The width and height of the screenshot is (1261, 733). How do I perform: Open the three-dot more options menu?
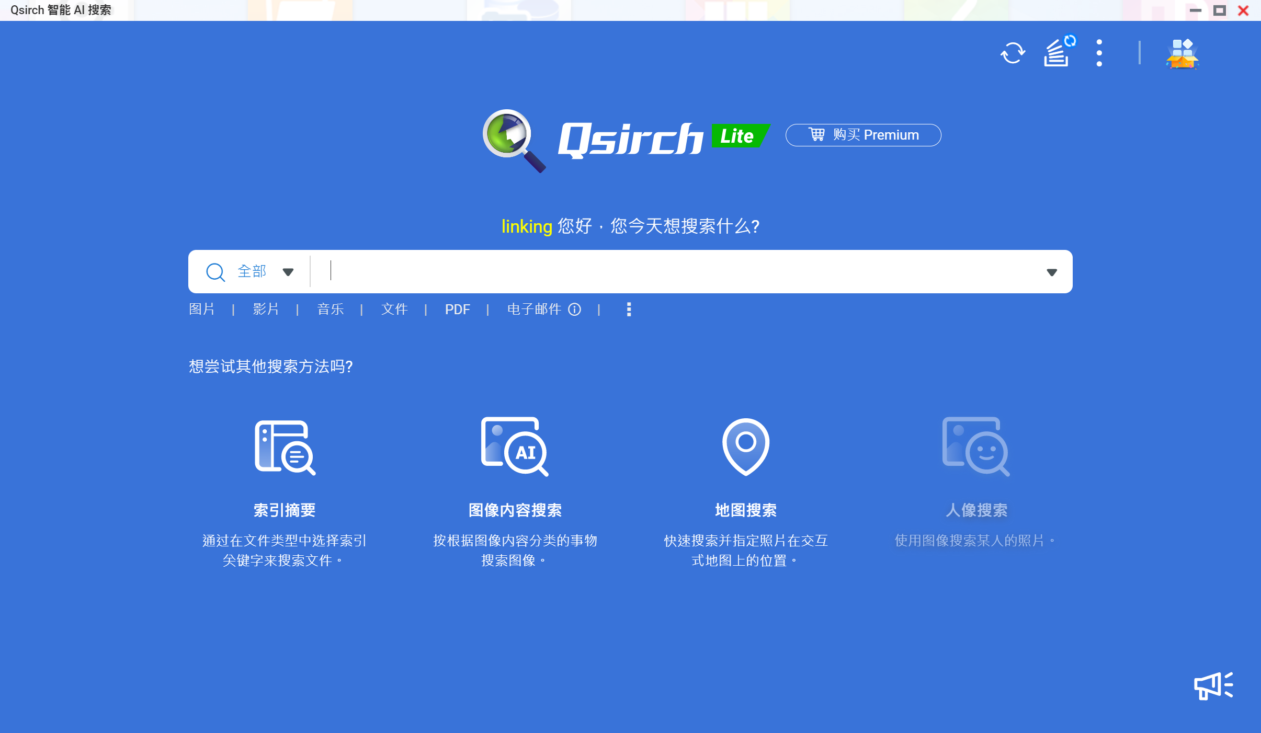(x=1099, y=53)
